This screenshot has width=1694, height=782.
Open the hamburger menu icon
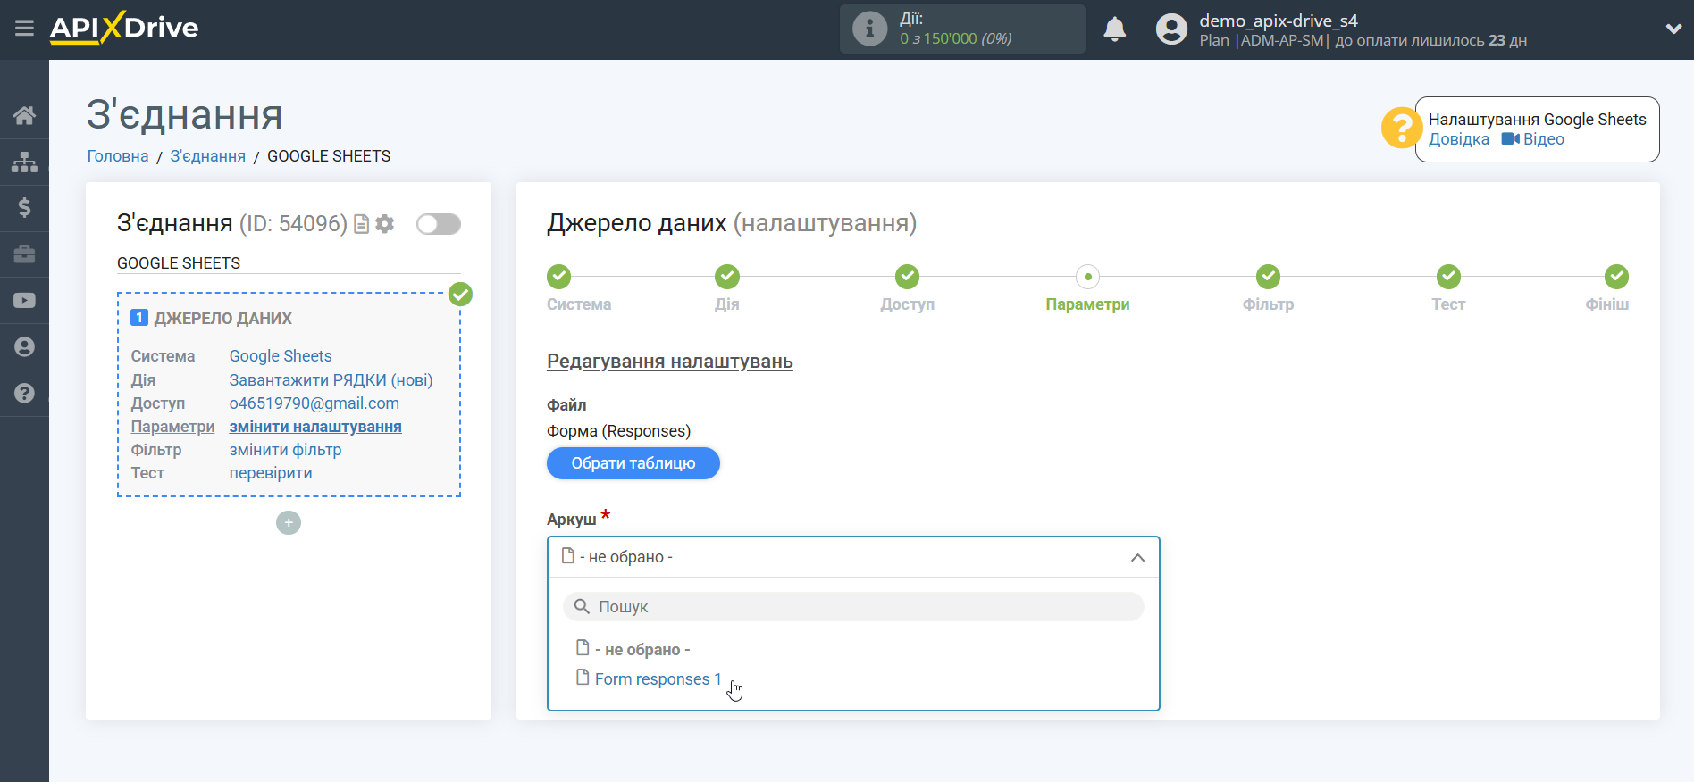pyautogui.click(x=24, y=29)
